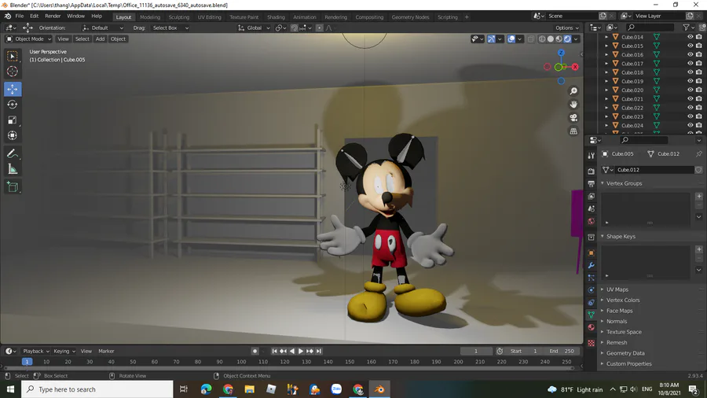Switch to wireframe viewport shading
The image size is (707, 398).
click(x=542, y=39)
